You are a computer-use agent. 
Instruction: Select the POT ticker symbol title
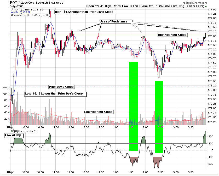(x=14, y=3)
